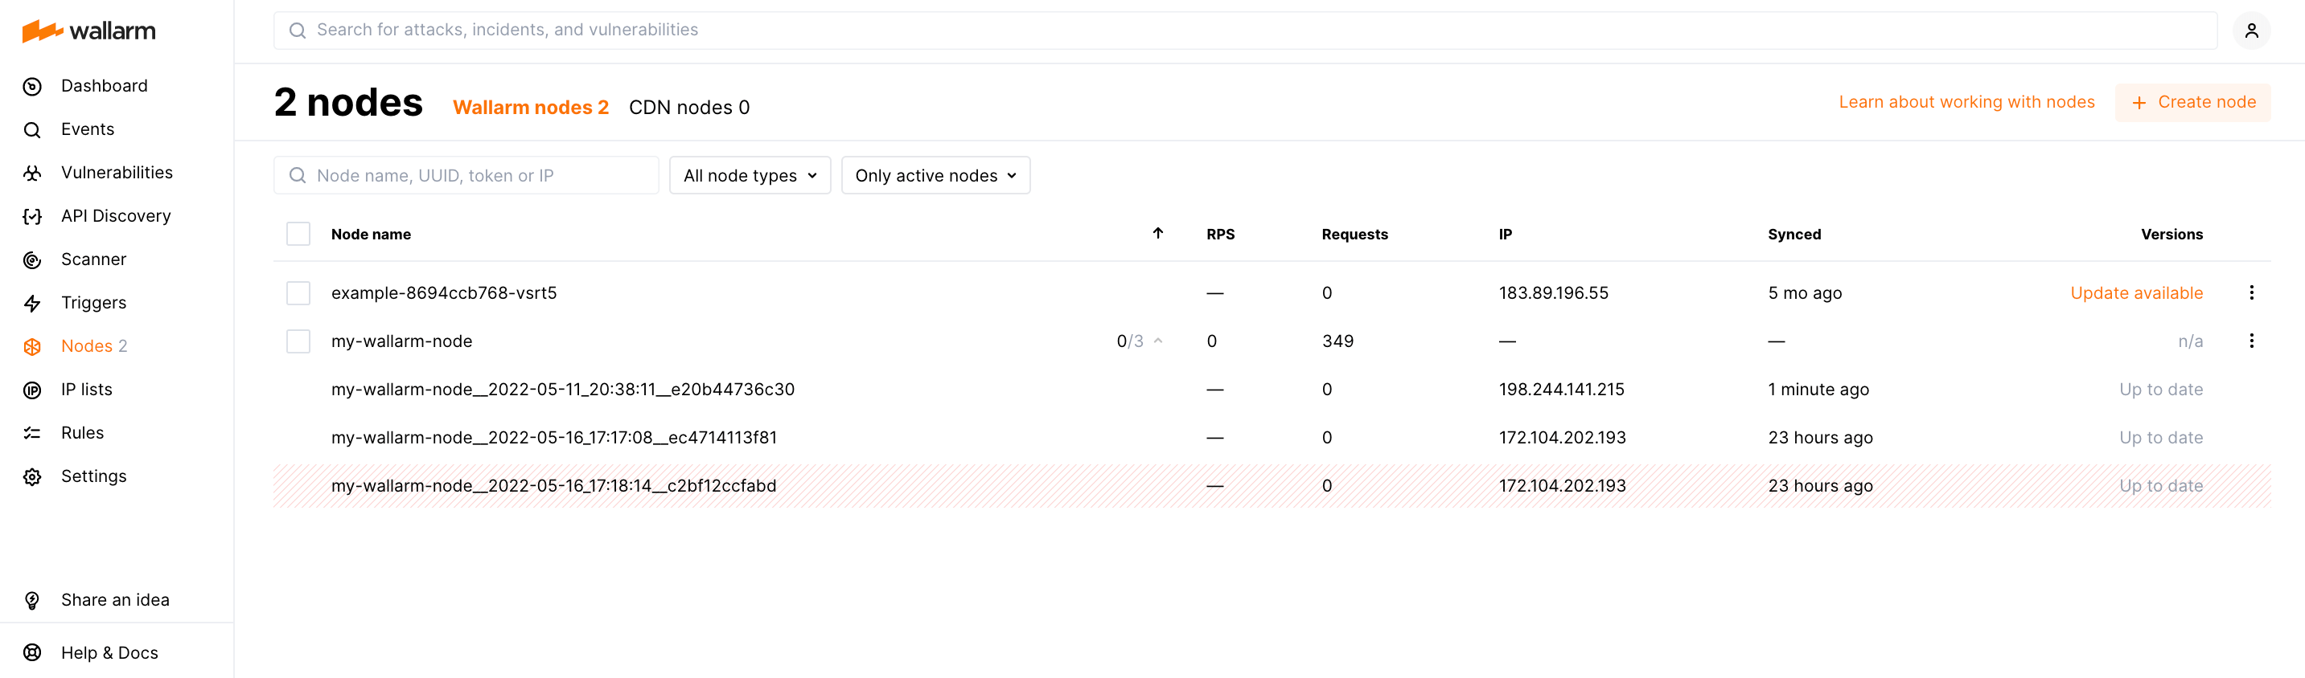The height and width of the screenshot is (678, 2305).
Task: Open the All node types dropdown
Action: click(x=749, y=176)
